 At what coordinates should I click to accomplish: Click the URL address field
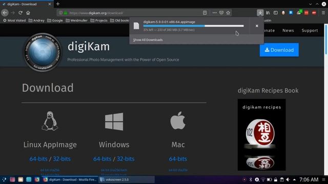point(134,13)
